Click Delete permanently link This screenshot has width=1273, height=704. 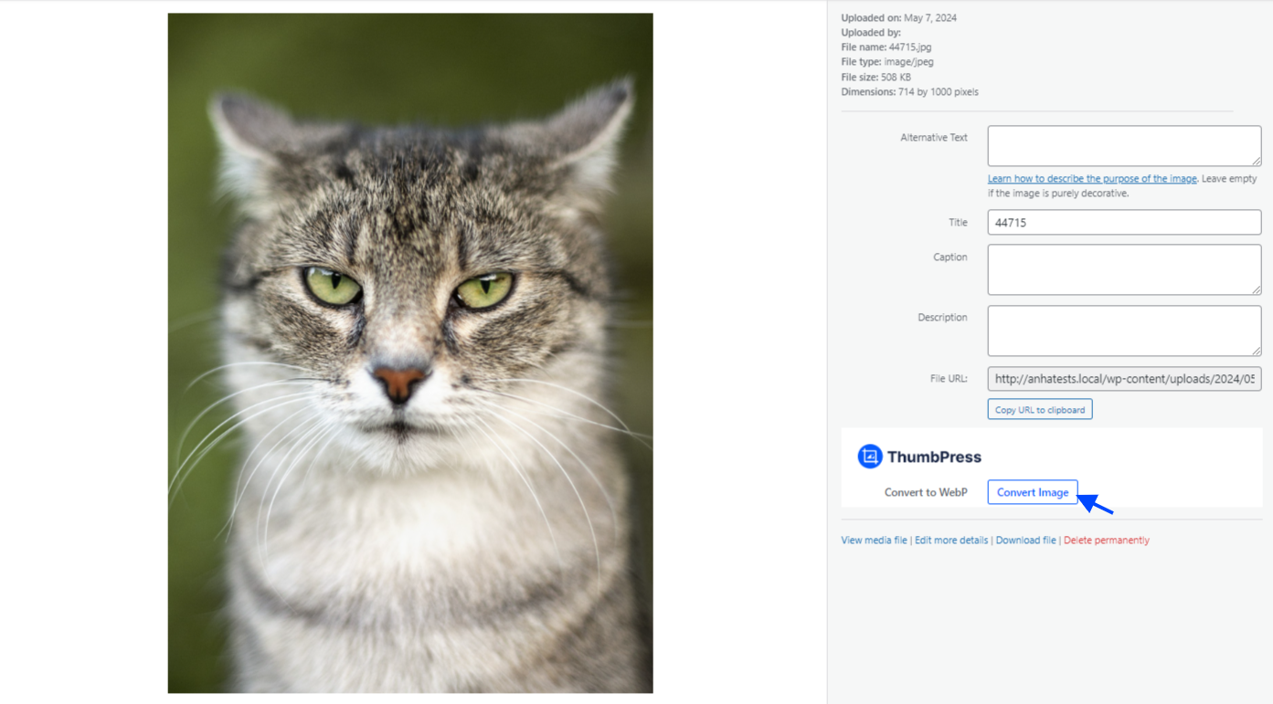click(1107, 541)
